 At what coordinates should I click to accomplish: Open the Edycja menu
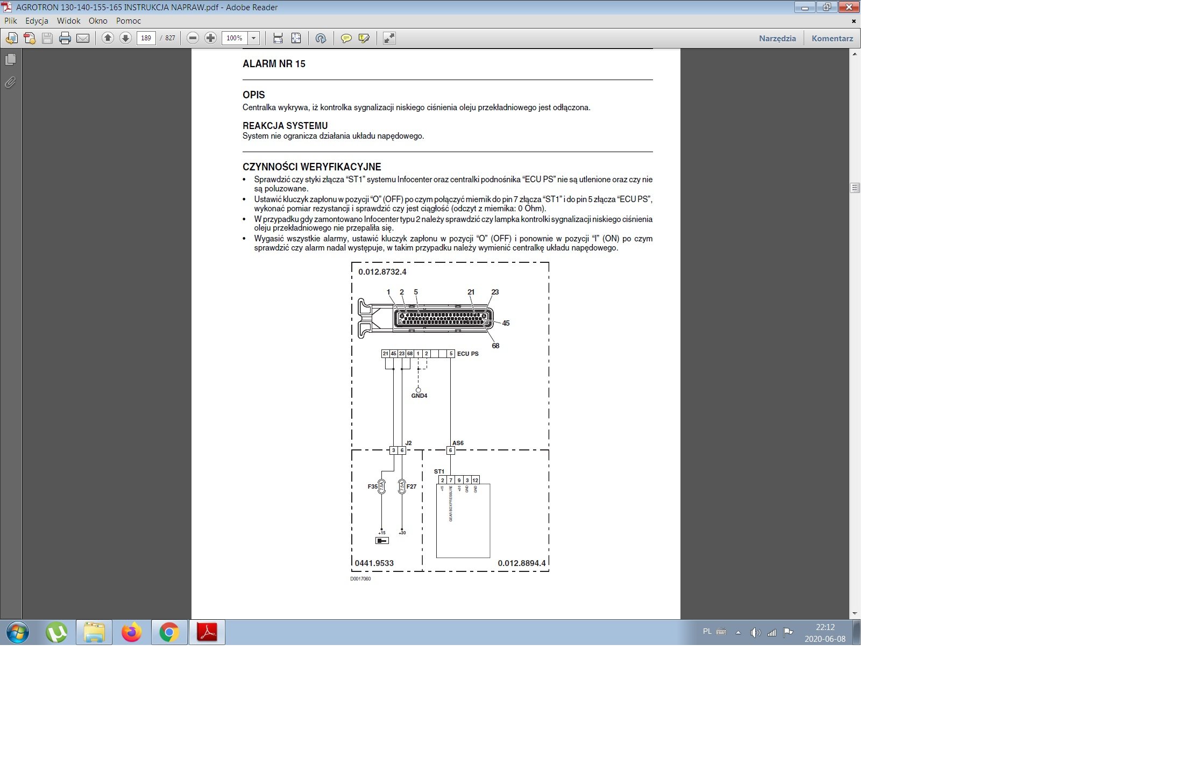coord(37,21)
